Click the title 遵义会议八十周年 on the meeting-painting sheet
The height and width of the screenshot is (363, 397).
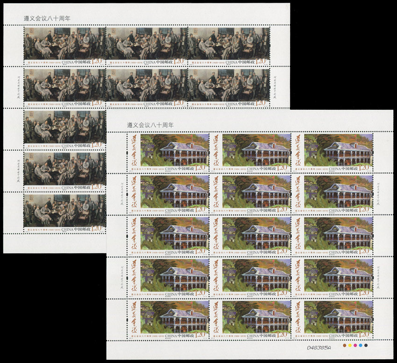(47, 19)
